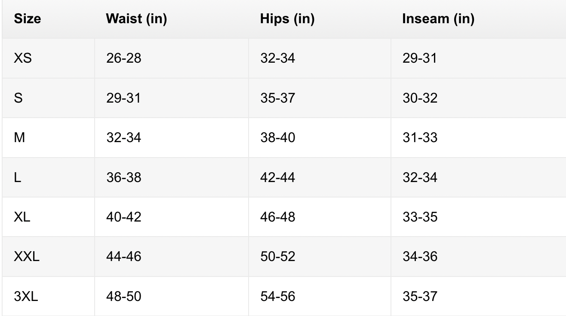Select the L size row label
The width and height of the screenshot is (566, 316).
(18, 177)
